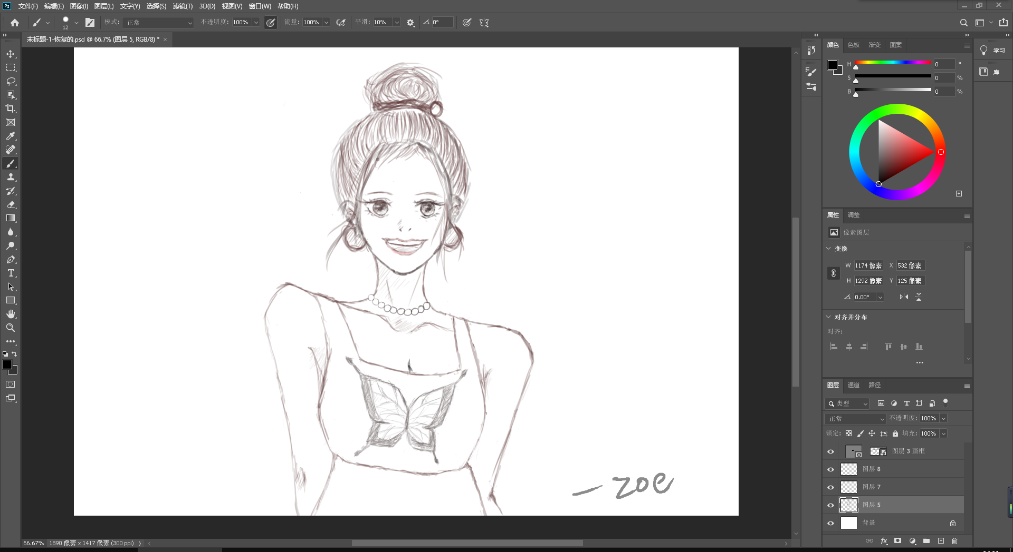Select the Brush tool

point(11,163)
